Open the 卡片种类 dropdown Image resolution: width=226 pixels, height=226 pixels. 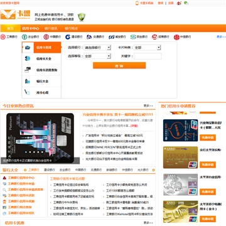pos(148,48)
